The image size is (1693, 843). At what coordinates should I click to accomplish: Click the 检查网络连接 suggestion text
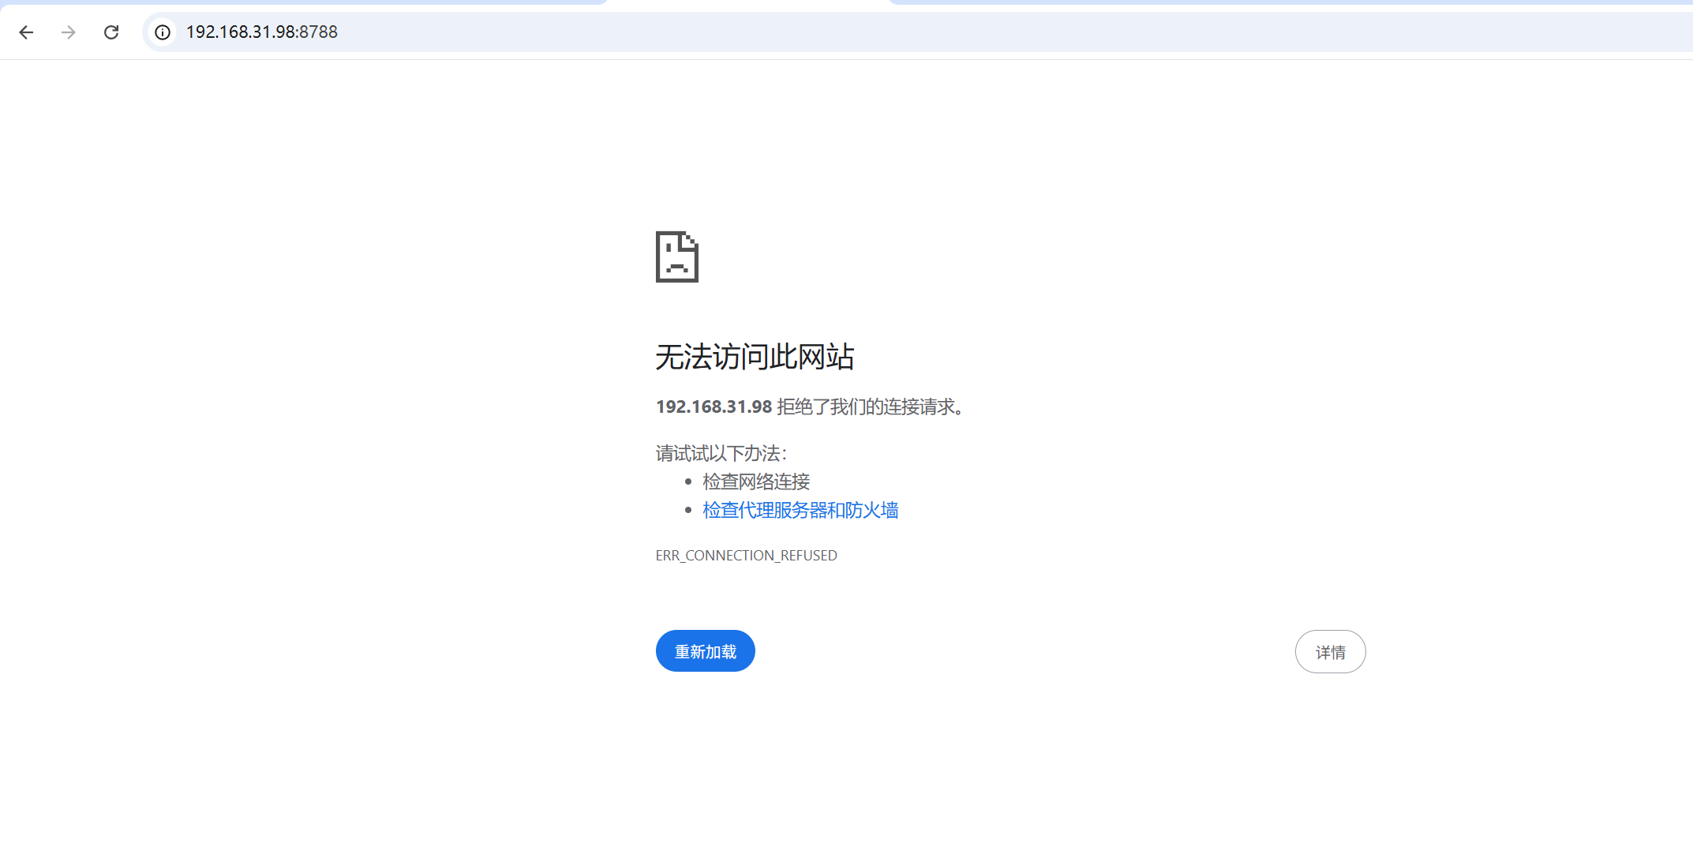(x=756, y=481)
